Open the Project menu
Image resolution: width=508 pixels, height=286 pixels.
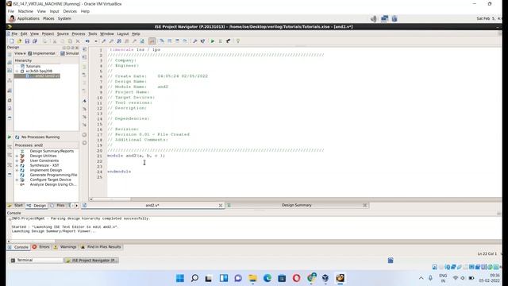[48, 33]
